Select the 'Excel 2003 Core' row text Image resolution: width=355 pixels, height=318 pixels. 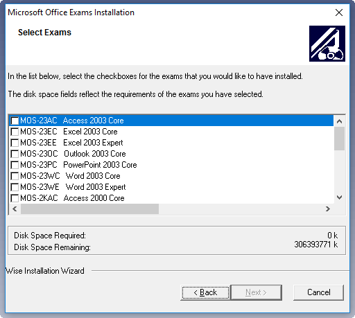click(90, 132)
